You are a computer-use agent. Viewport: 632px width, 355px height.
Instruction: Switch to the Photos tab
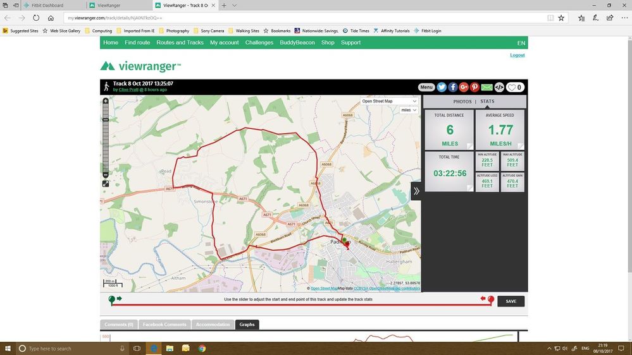(462, 101)
